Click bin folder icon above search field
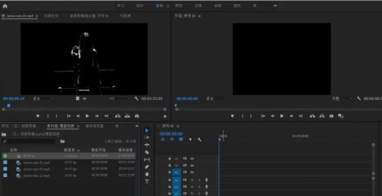The width and height of the screenshot is (382, 196). click(4, 134)
